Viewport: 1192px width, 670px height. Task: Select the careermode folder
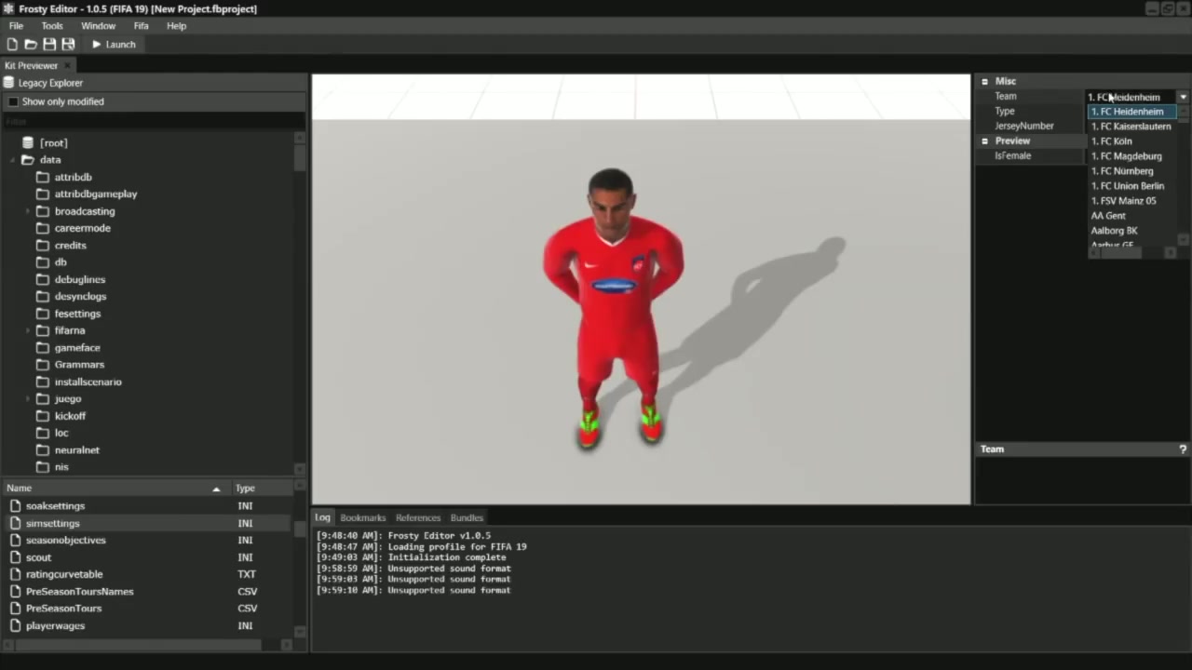[82, 228]
